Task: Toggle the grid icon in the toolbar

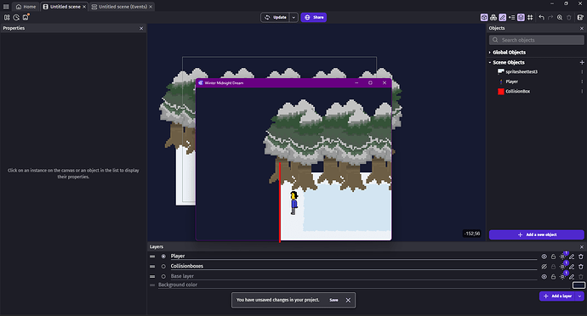Action: (530, 18)
